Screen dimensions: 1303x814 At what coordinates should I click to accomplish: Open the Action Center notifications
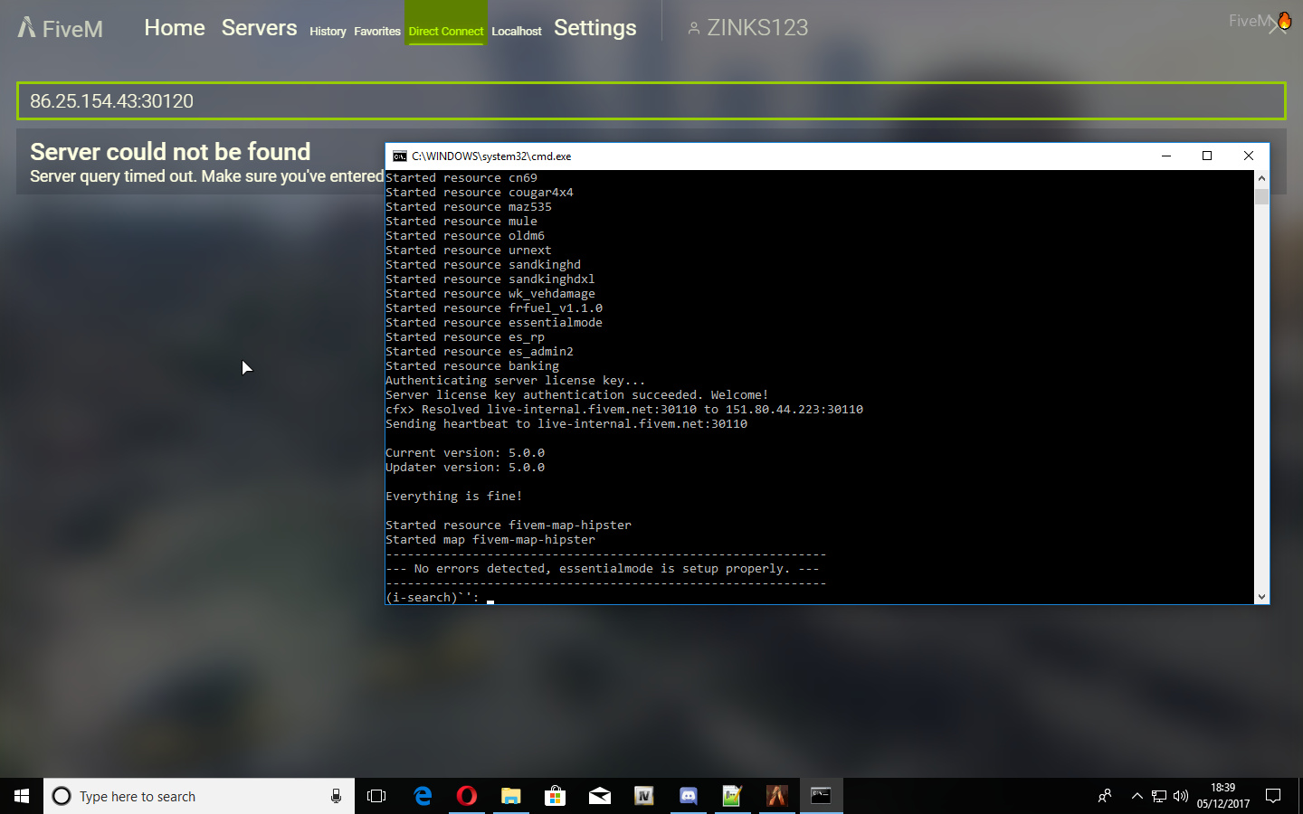[x=1273, y=796]
